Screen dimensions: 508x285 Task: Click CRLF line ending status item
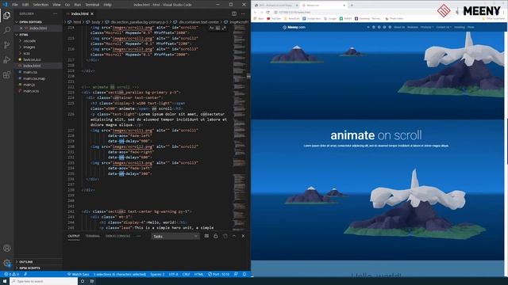186,275
